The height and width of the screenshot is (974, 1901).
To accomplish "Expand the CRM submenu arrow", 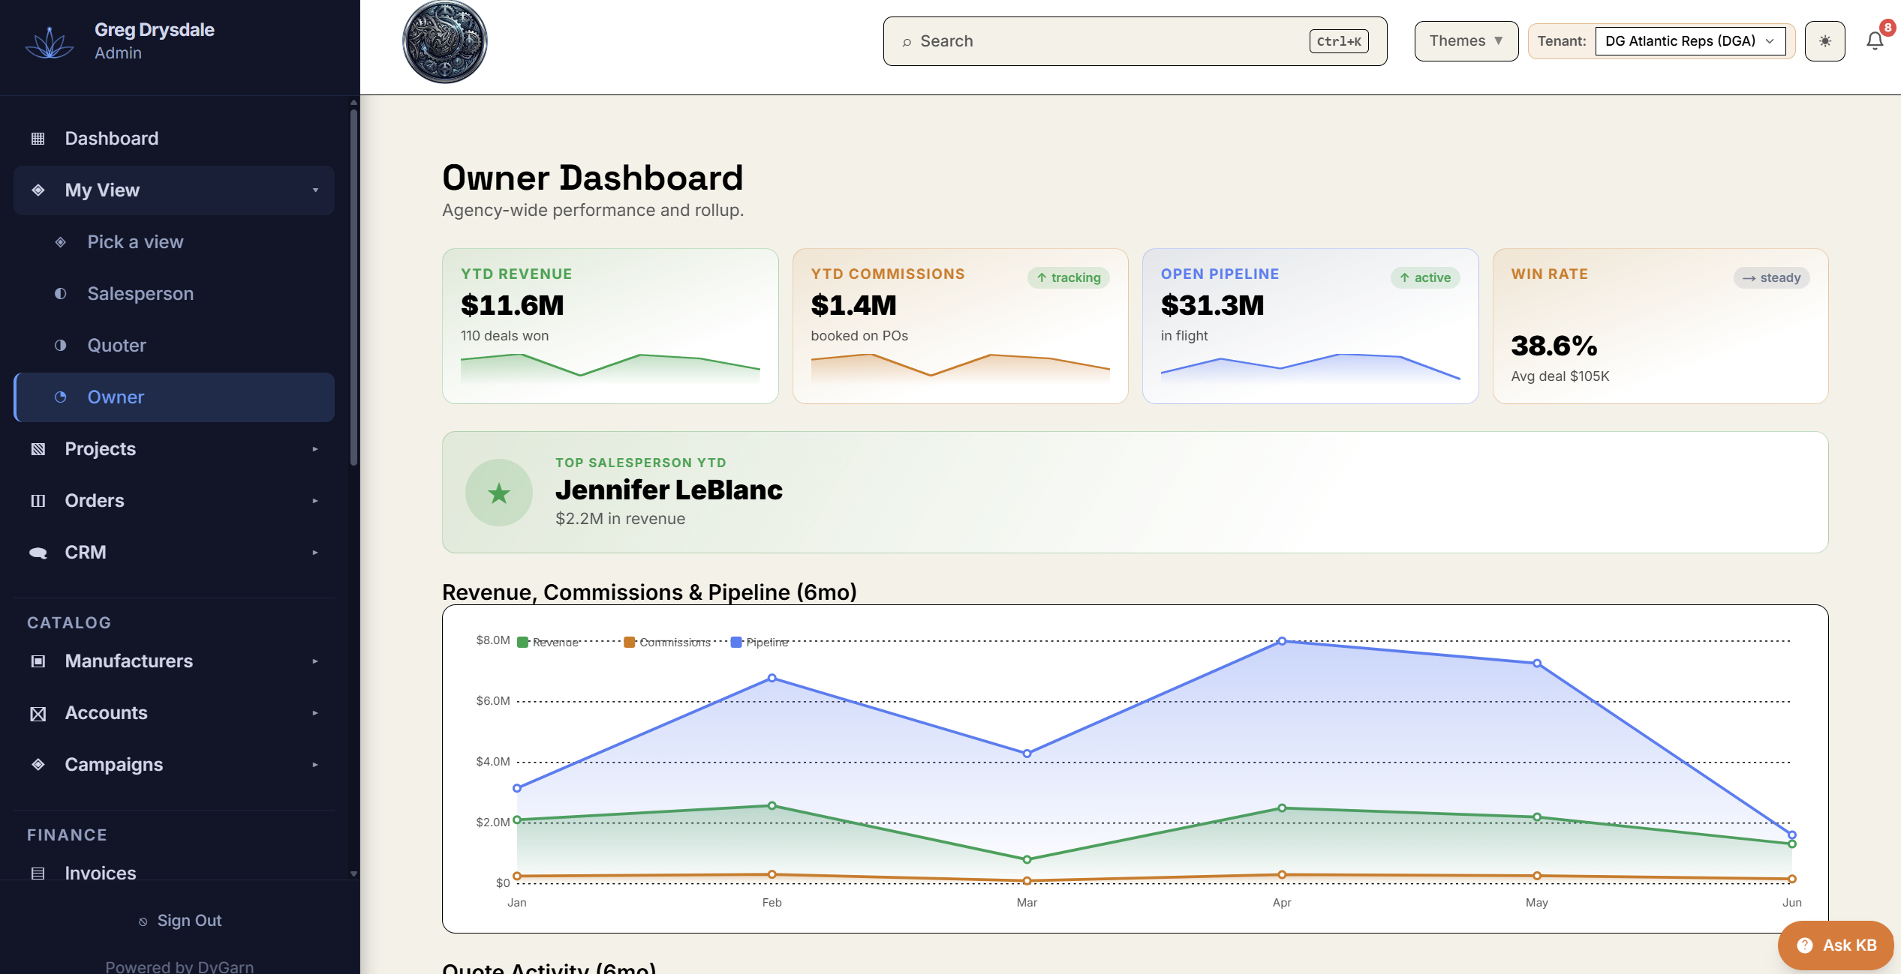I will [315, 553].
